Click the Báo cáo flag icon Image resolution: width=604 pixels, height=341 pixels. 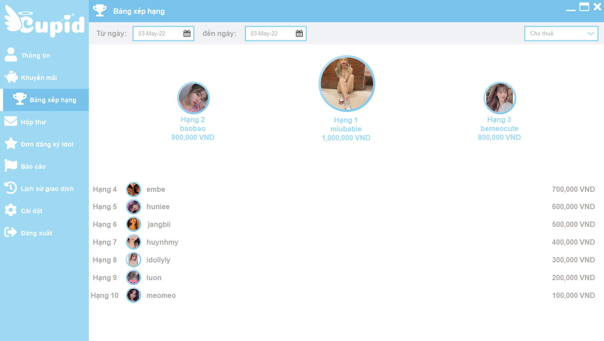11,166
